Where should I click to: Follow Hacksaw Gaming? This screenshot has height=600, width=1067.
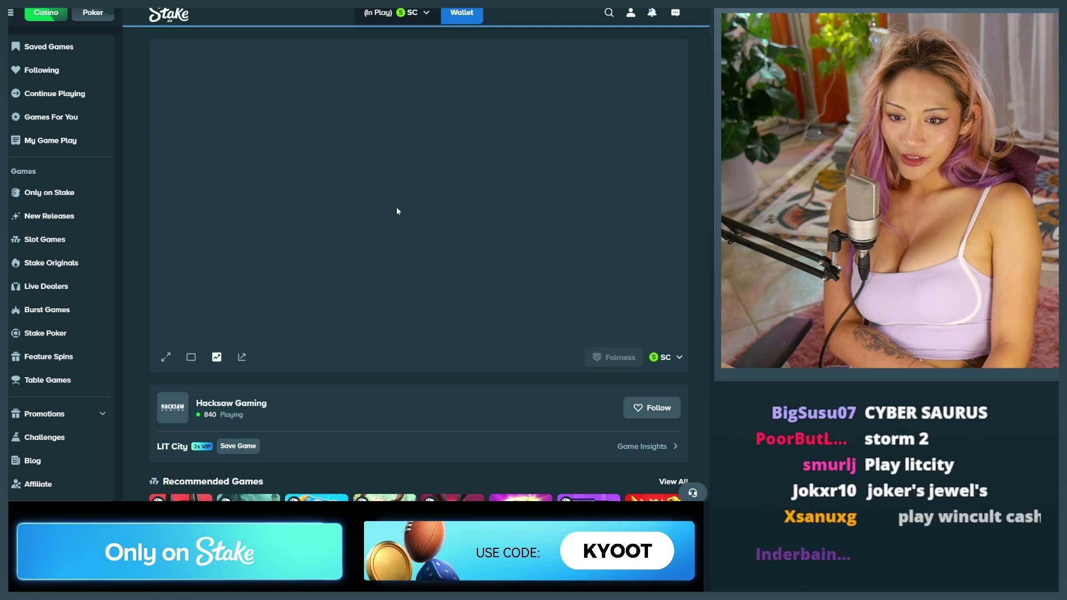click(x=652, y=408)
